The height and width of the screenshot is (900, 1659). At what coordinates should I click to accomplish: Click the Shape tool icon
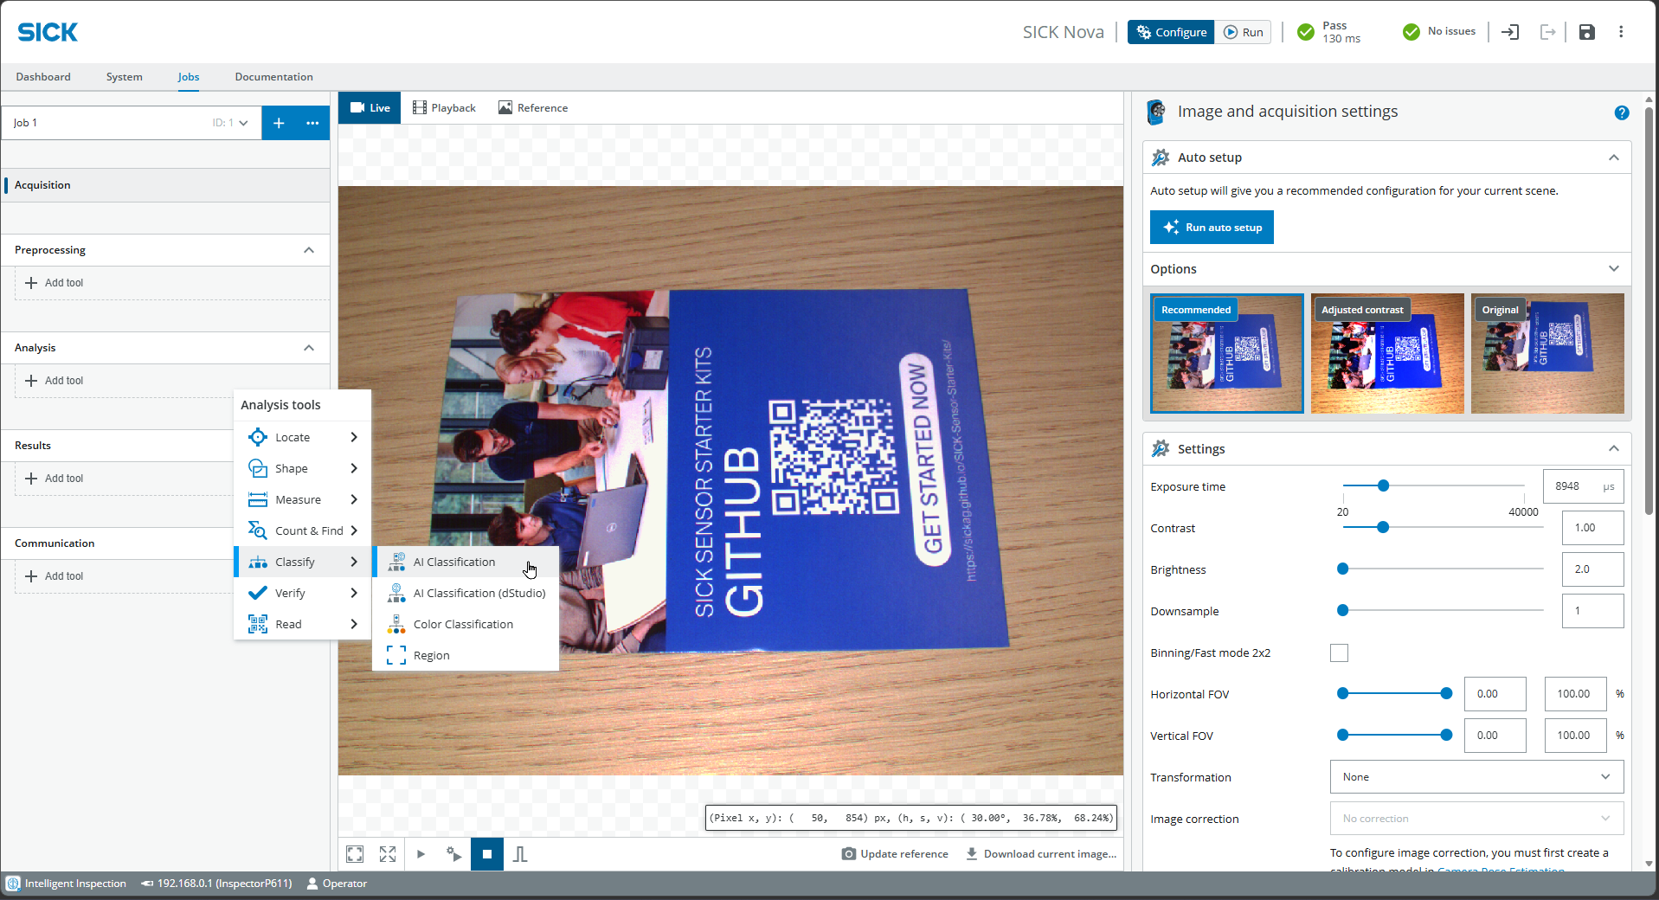tap(258, 468)
